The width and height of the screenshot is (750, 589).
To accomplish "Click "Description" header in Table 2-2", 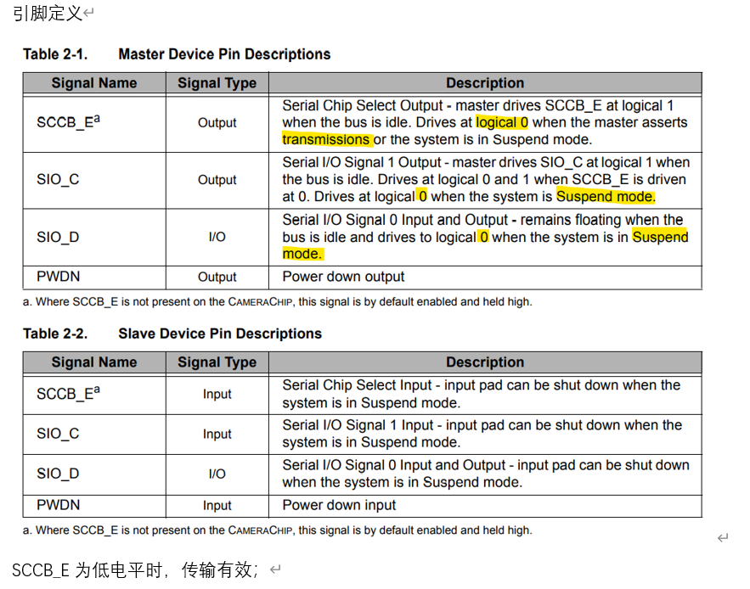I will pyautogui.click(x=485, y=362).
